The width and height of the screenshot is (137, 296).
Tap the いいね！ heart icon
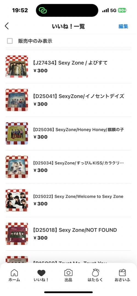[41, 273]
